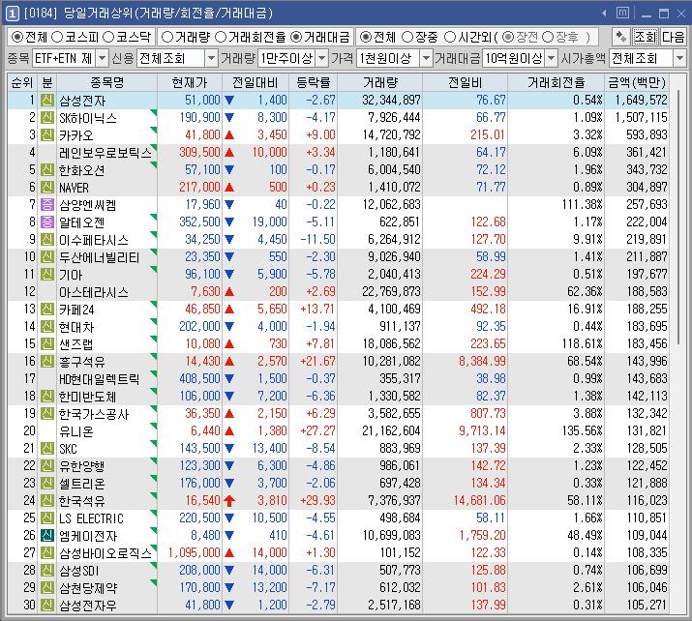Click the 신 badge icon for LS ELECTRIC
This screenshot has height=621, width=692.
pyautogui.click(x=47, y=517)
